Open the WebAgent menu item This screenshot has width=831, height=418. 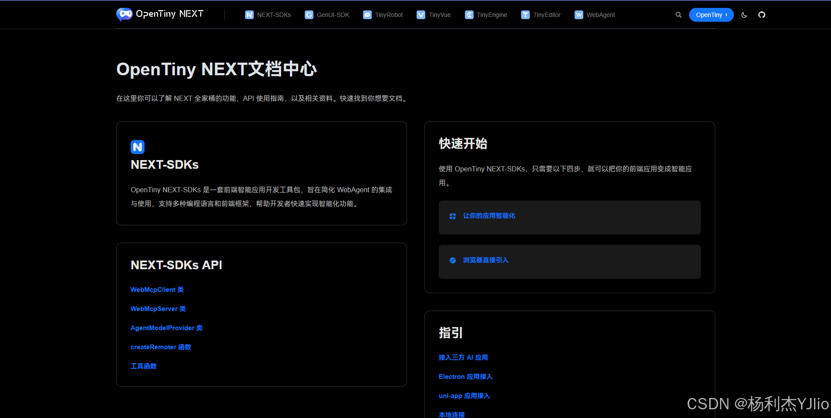coord(595,15)
